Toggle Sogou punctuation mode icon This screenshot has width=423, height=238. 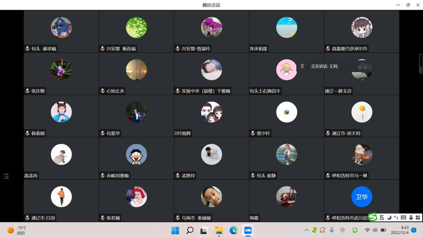click(396, 218)
